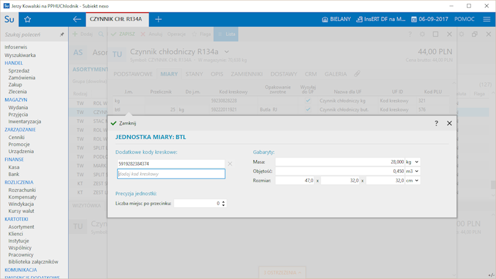
Task: Click the Anuluj button
Action: pos(151,34)
